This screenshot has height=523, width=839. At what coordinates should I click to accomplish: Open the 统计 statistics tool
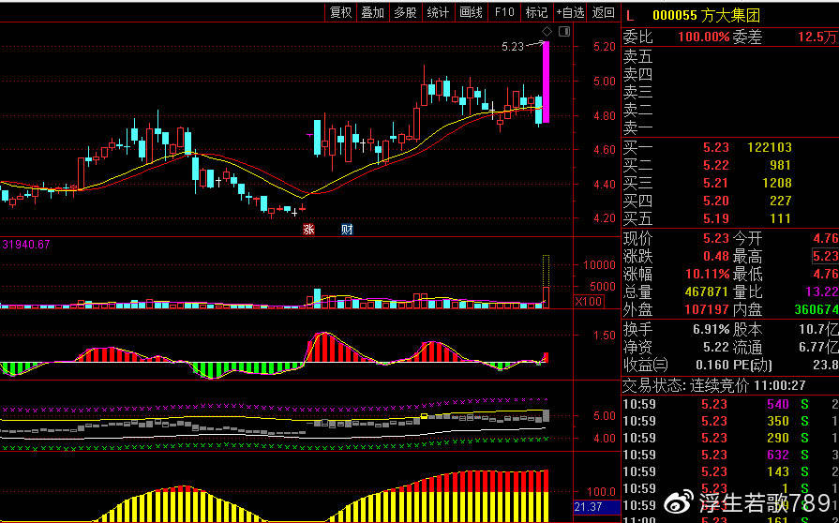click(438, 12)
